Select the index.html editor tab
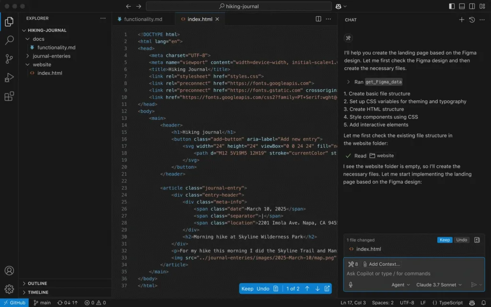The height and width of the screenshot is (307, 491). pos(200,19)
